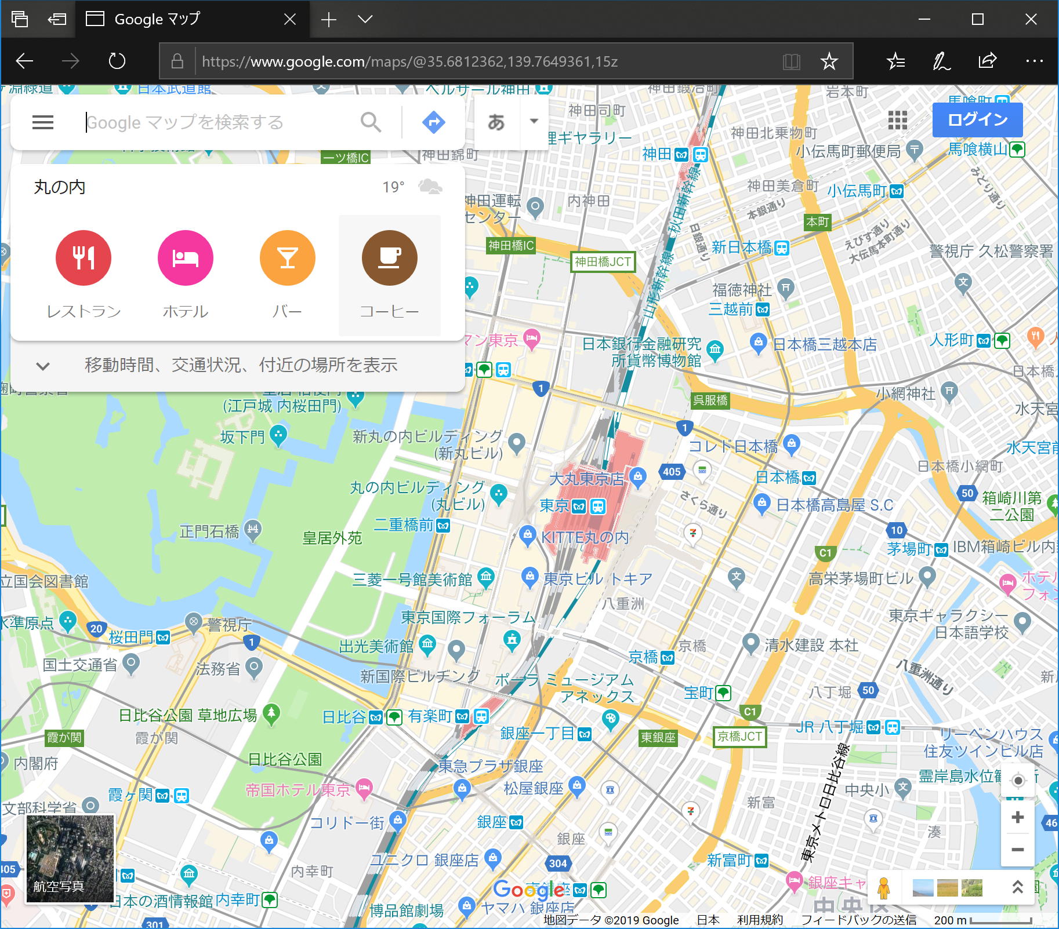This screenshot has height=929, width=1059.
Task: Open the hamburger menu
Action: pyautogui.click(x=42, y=122)
